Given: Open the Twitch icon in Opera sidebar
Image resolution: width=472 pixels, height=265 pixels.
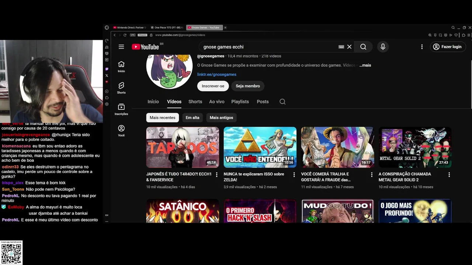Looking at the screenshot, I should click(107, 69).
